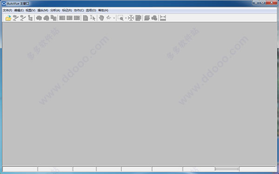Maximize the AutoVue window

tap(263, 3)
